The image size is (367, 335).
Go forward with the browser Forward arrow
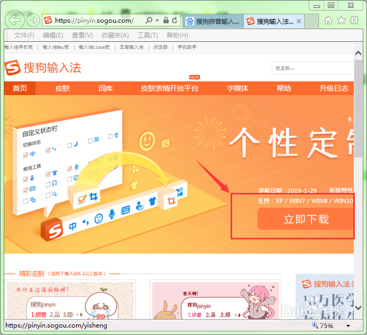(33, 21)
